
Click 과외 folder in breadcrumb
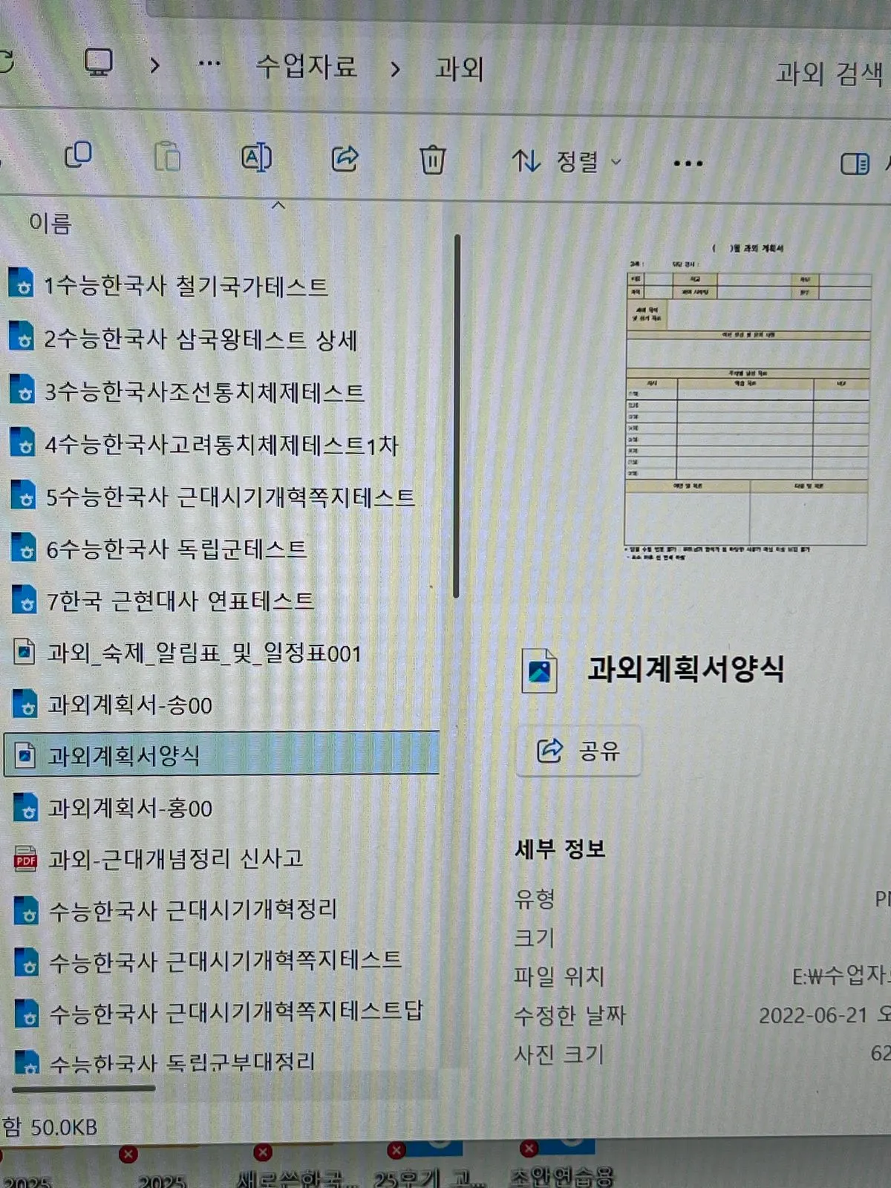(459, 69)
